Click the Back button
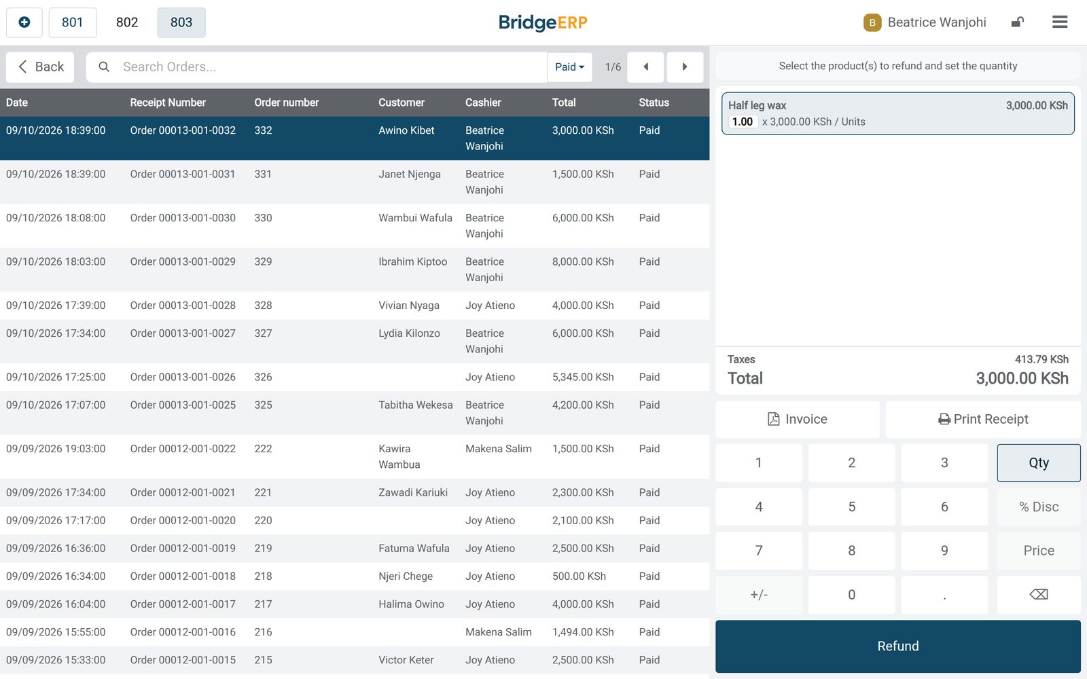Screen dimensions: 1087x679 (x=40, y=67)
